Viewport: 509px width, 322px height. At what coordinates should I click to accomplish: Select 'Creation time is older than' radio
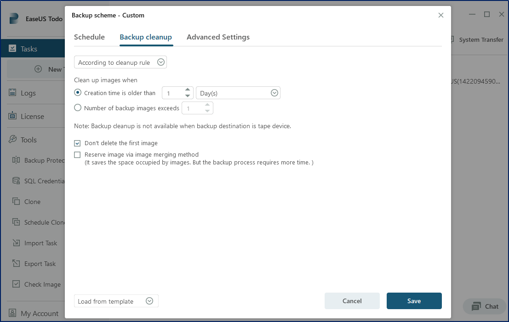(78, 93)
